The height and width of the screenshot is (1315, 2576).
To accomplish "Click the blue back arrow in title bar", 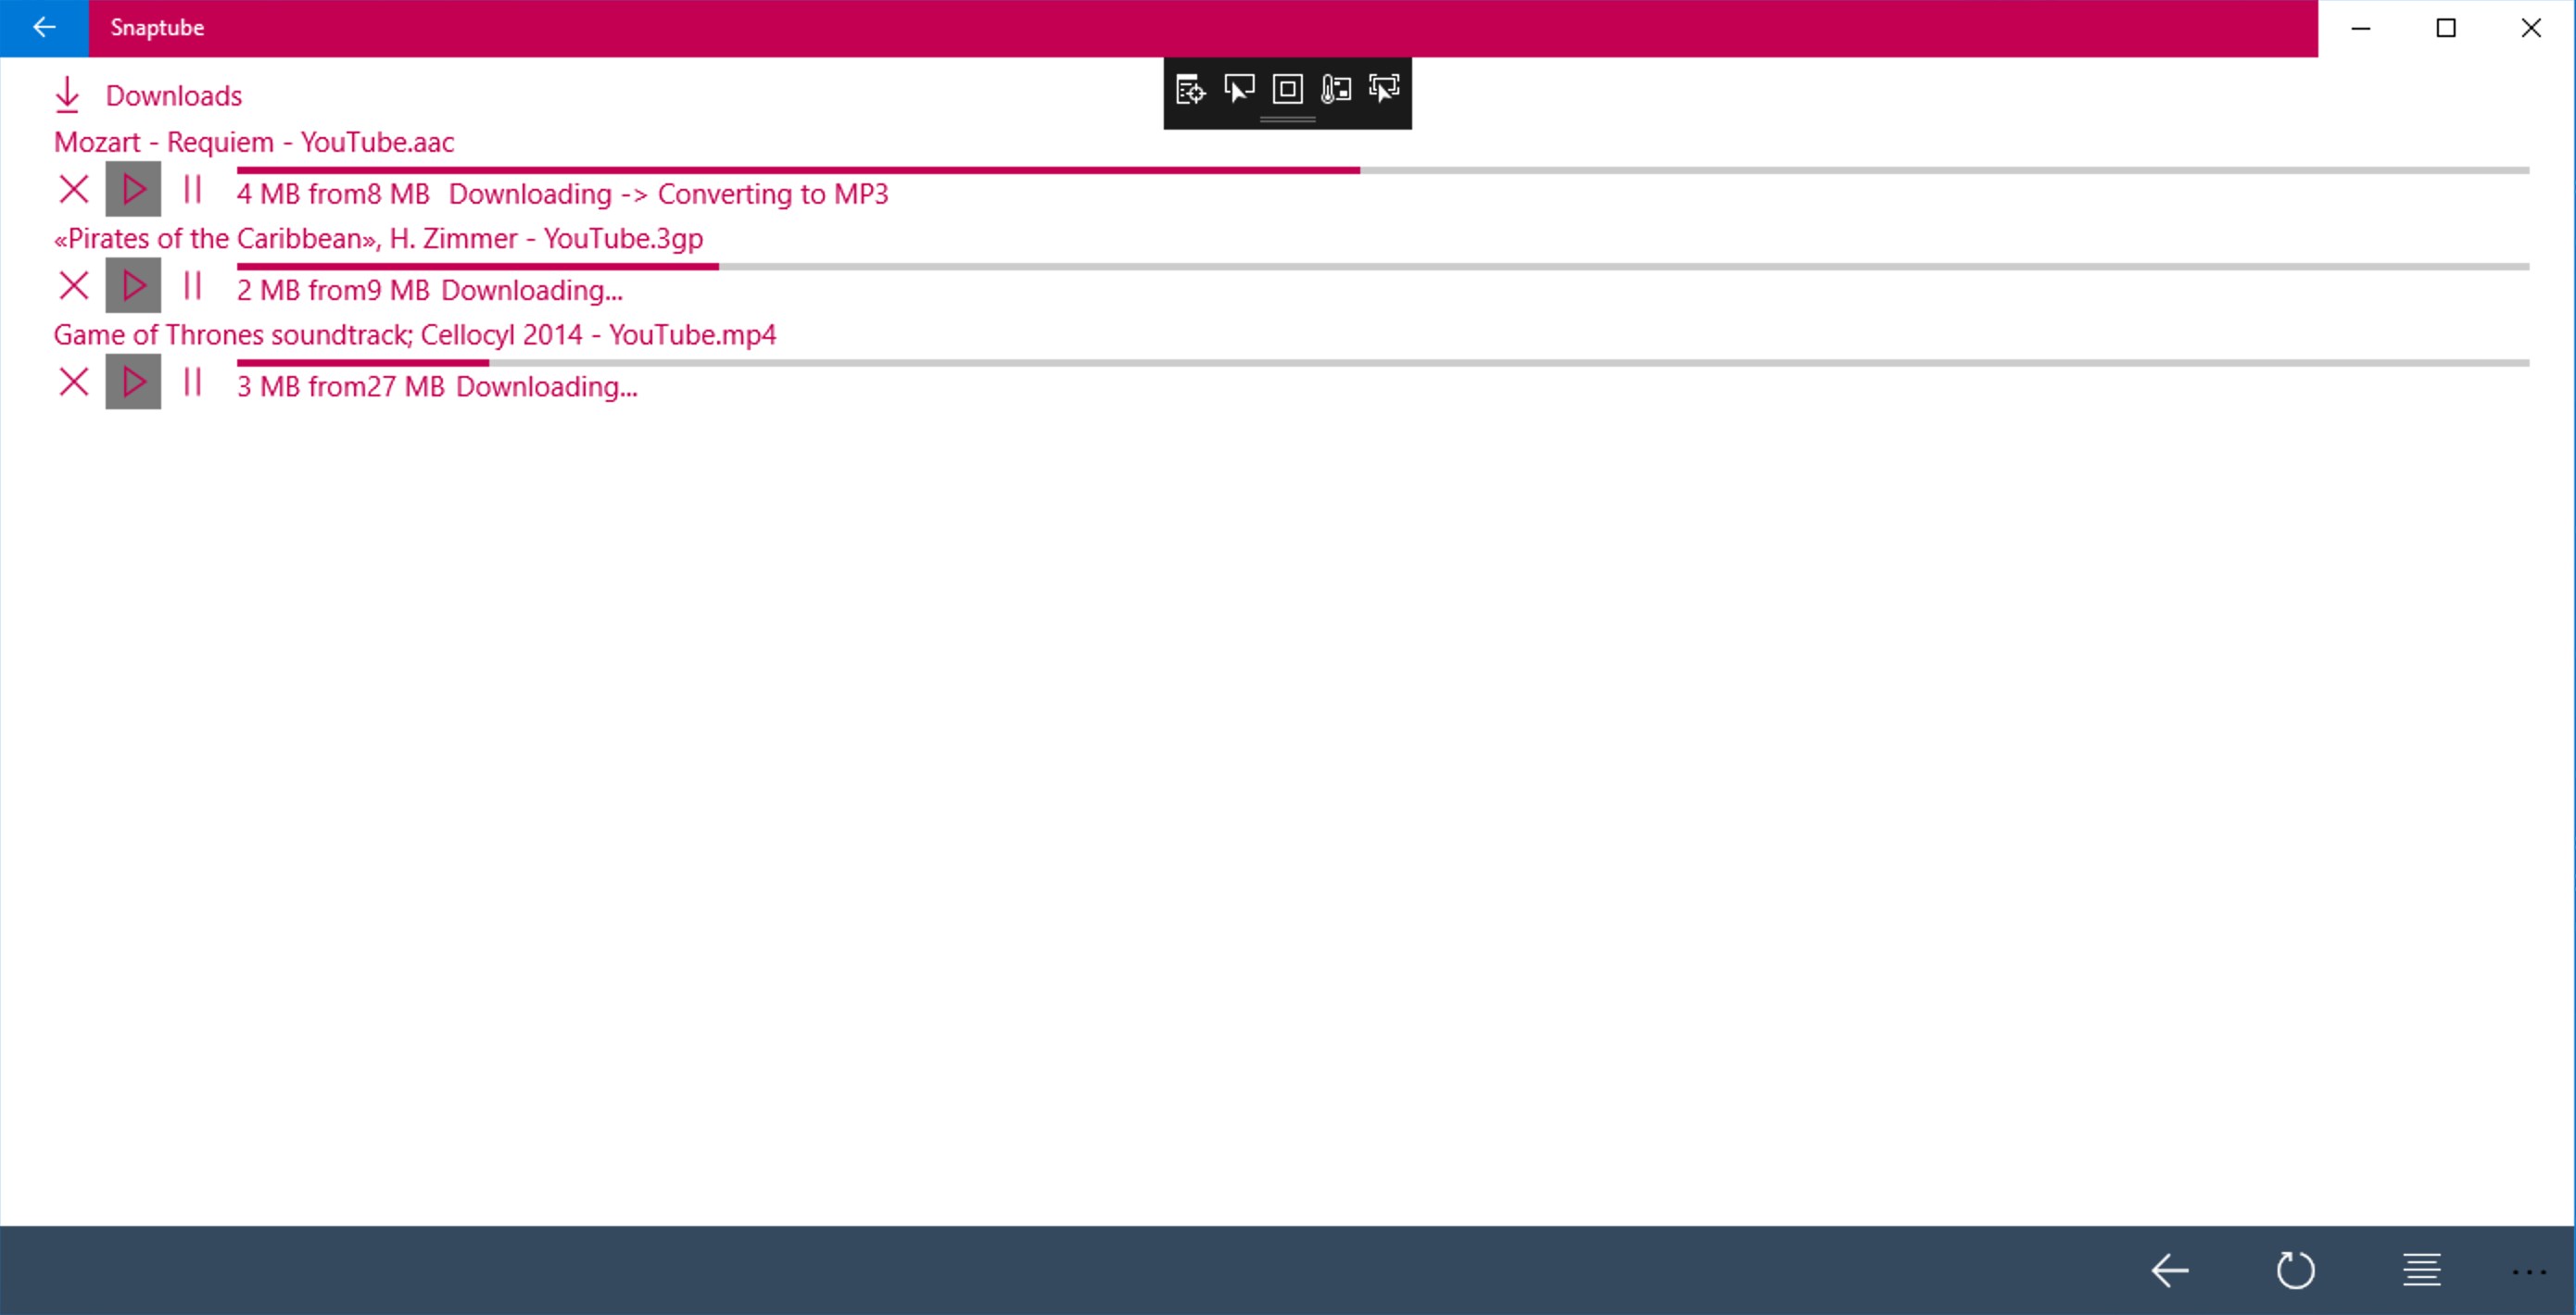I will [x=44, y=28].
